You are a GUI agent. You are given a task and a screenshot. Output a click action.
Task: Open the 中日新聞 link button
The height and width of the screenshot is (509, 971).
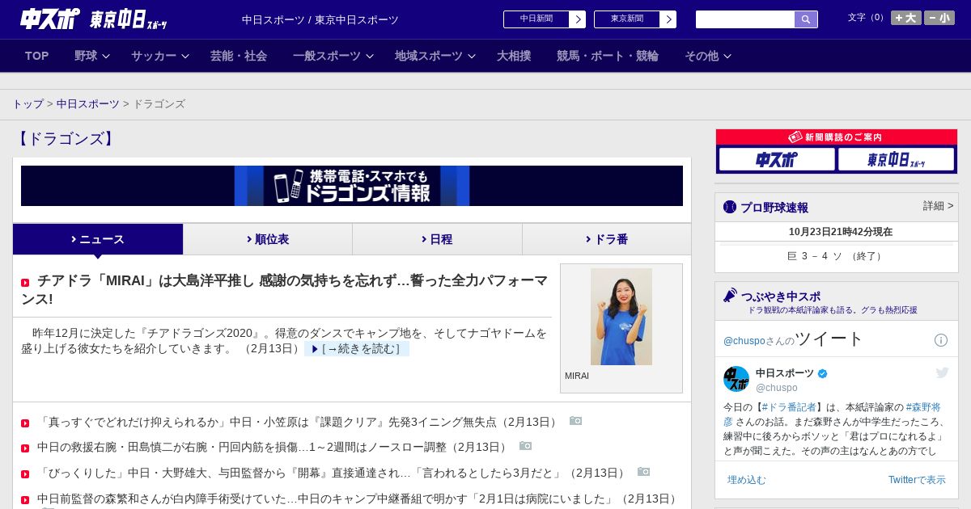point(536,19)
